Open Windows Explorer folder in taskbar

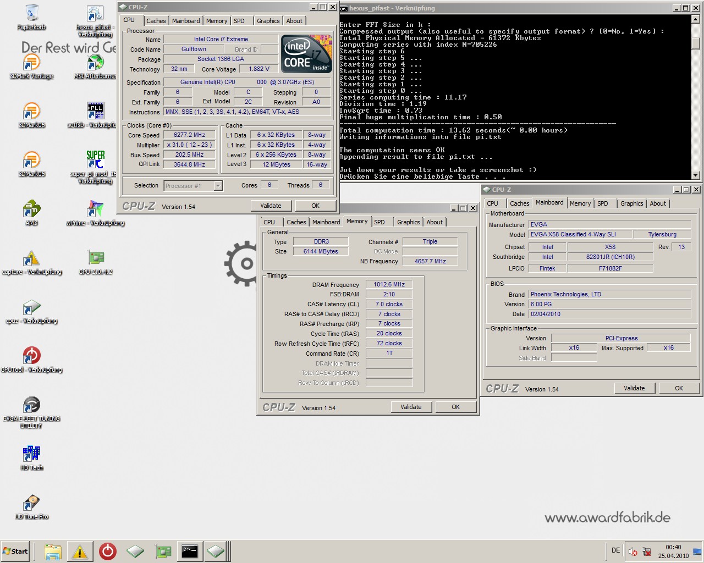(x=53, y=551)
